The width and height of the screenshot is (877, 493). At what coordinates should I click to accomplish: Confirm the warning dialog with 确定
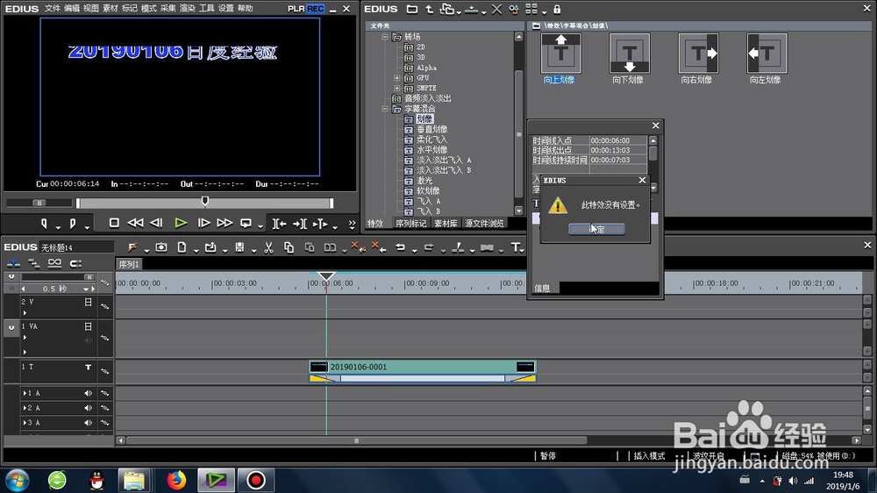(596, 229)
